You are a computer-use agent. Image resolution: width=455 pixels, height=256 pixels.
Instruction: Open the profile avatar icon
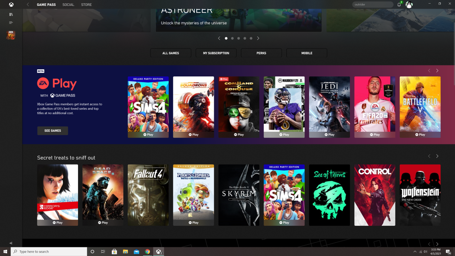(409, 5)
